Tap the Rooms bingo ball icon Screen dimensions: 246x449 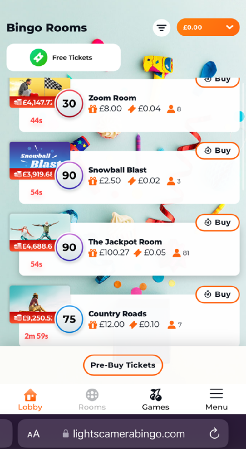coord(92,395)
